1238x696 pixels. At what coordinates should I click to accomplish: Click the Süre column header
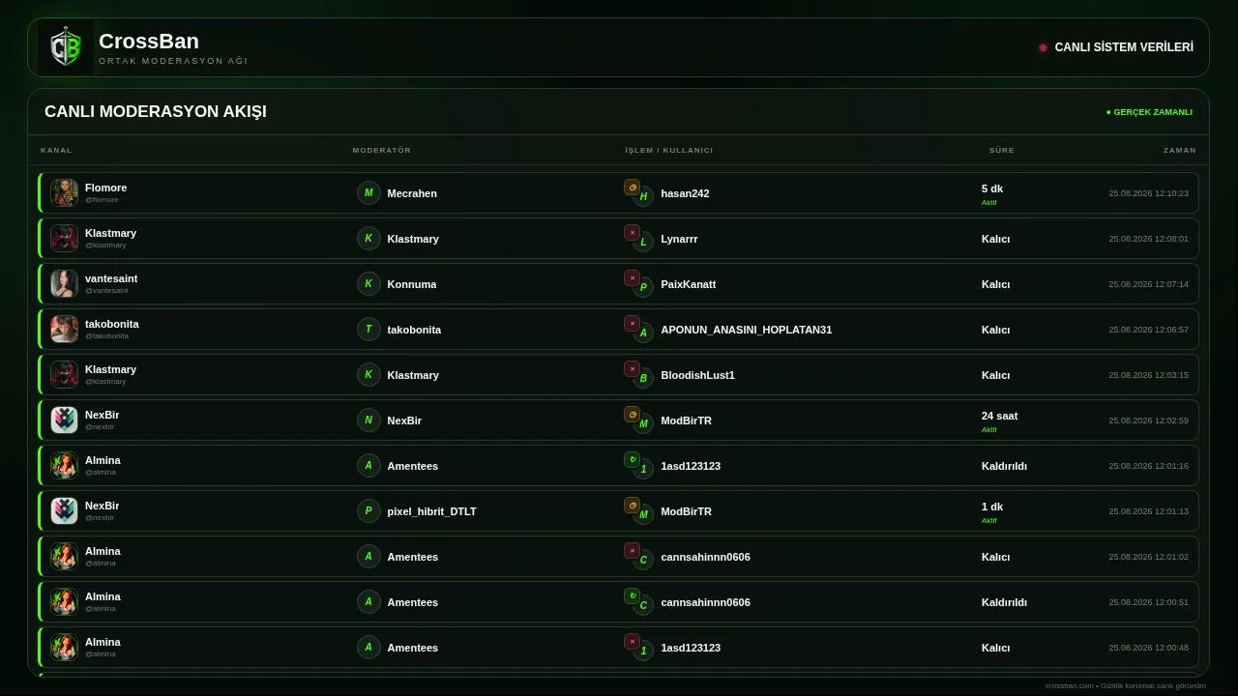coord(1001,150)
